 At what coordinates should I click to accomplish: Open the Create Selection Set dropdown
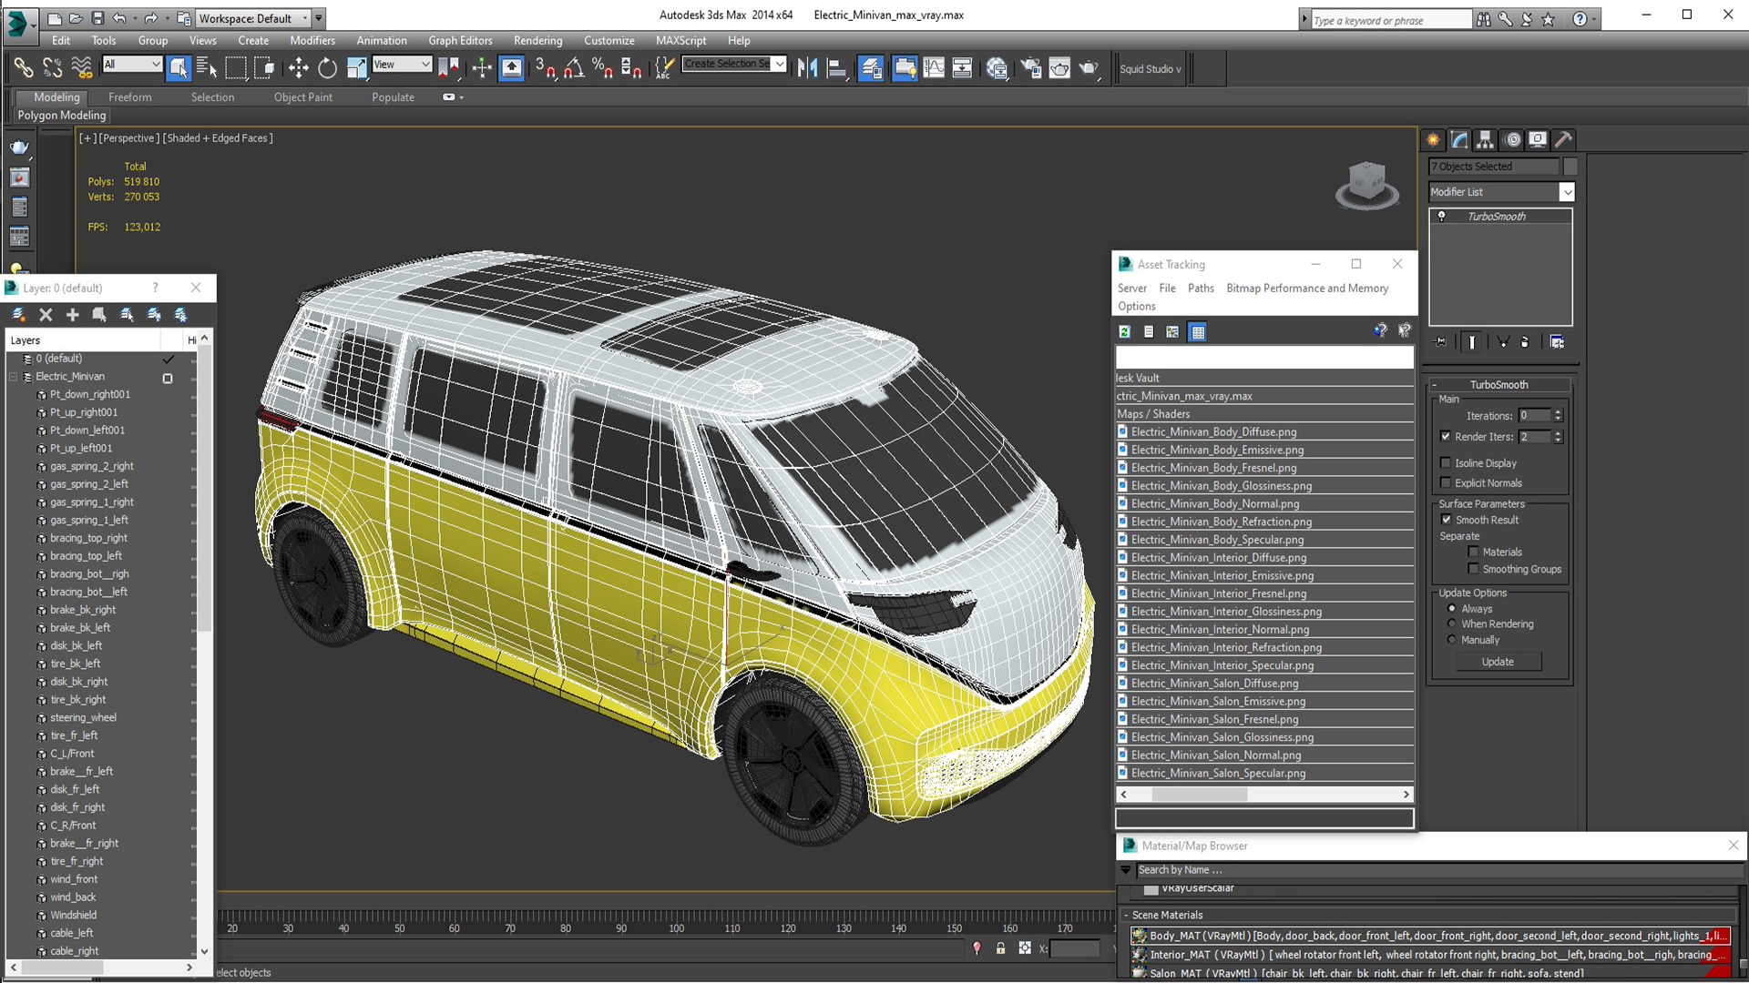coord(780,64)
